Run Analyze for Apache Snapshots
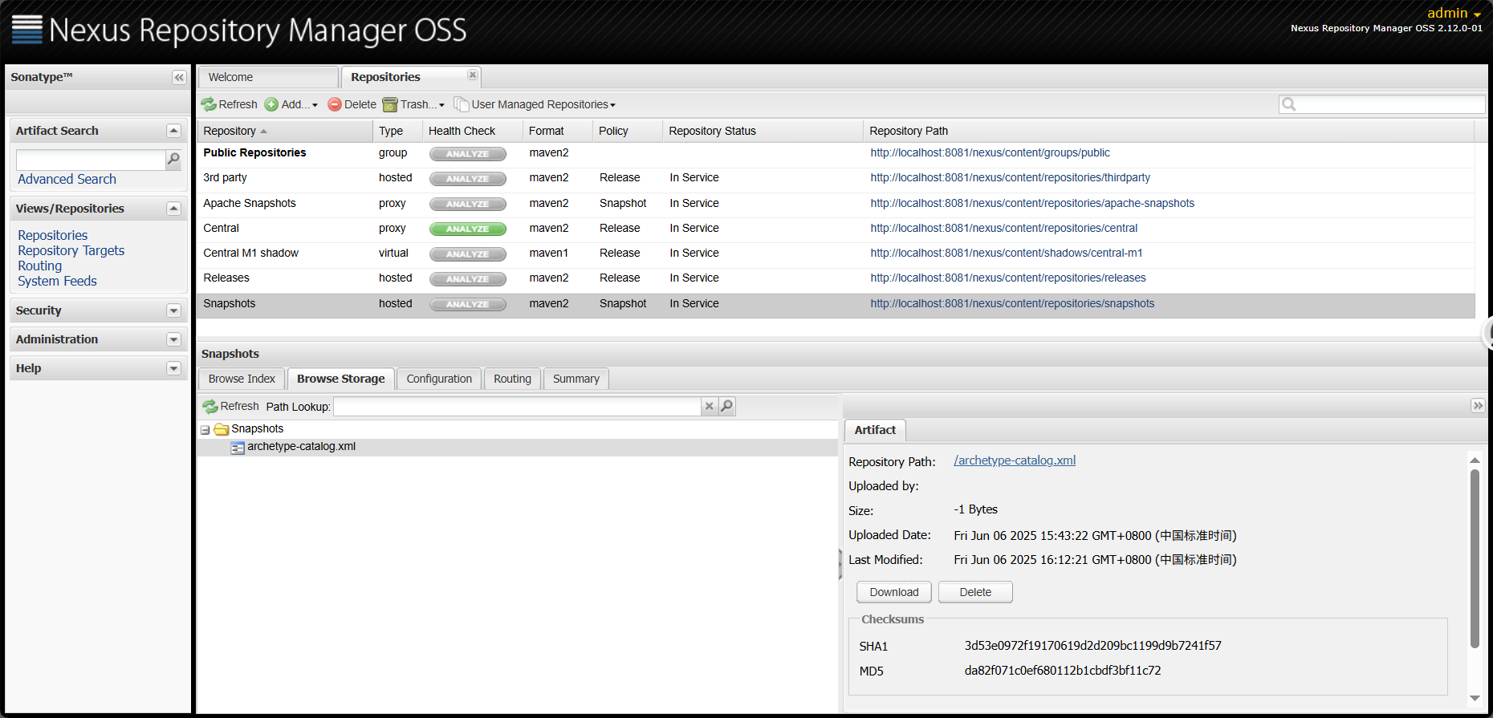This screenshot has height=718, width=1493. (467, 204)
